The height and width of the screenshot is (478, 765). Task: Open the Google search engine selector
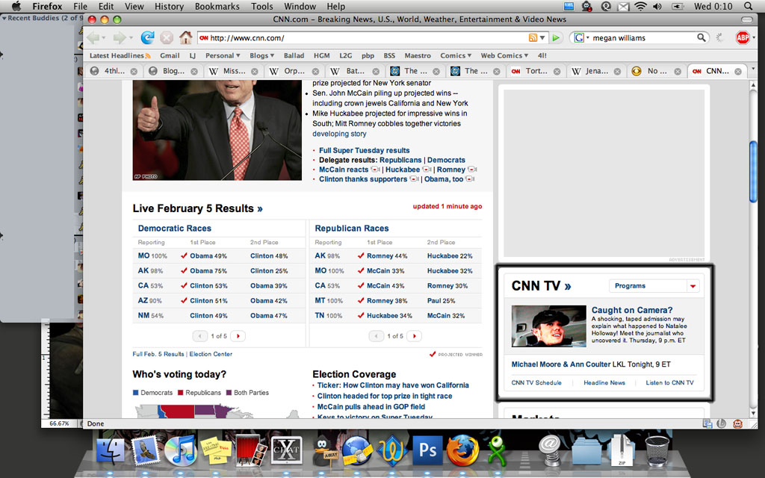[x=581, y=37]
